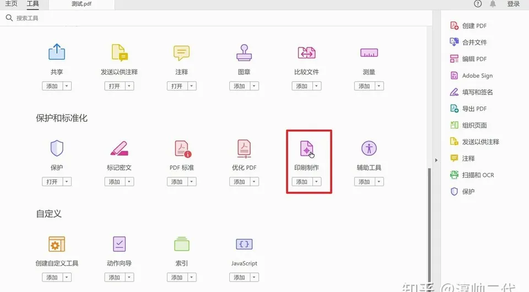
Task: Select the 动作向导 action wizard icon
Action: pyautogui.click(x=120, y=244)
